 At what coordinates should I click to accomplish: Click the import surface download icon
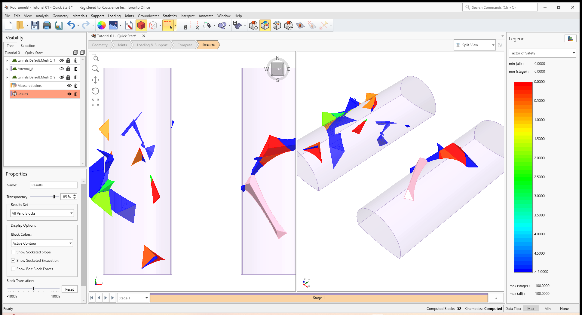(237, 26)
